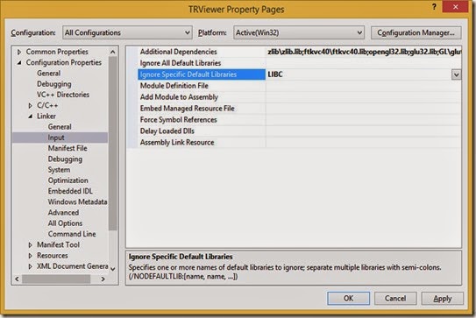
Task: Click tree horizontal scrollbar left arrow
Action: [x=17, y=279]
